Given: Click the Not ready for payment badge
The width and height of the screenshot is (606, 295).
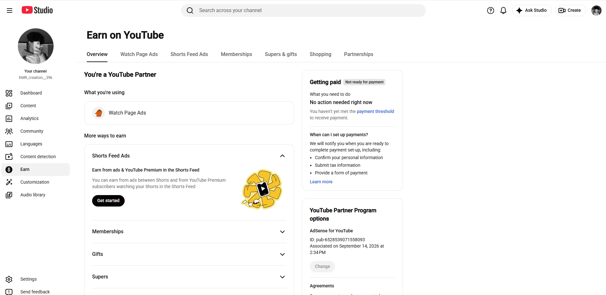Looking at the screenshot, I should tap(364, 82).
